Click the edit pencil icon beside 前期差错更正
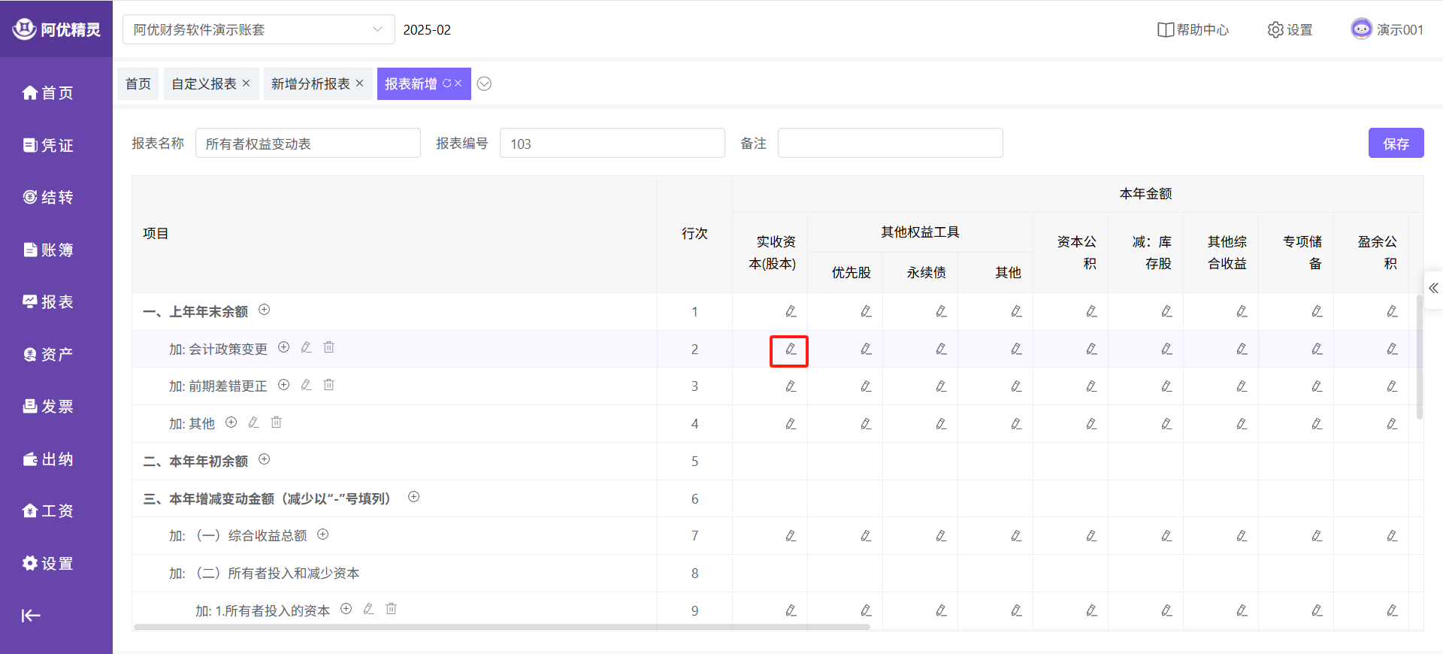The width and height of the screenshot is (1443, 654). click(x=306, y=385)
